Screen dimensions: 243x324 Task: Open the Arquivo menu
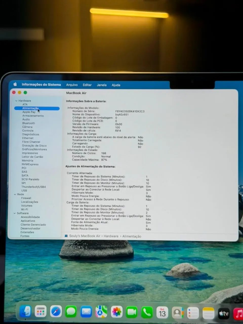pos(72,85)
